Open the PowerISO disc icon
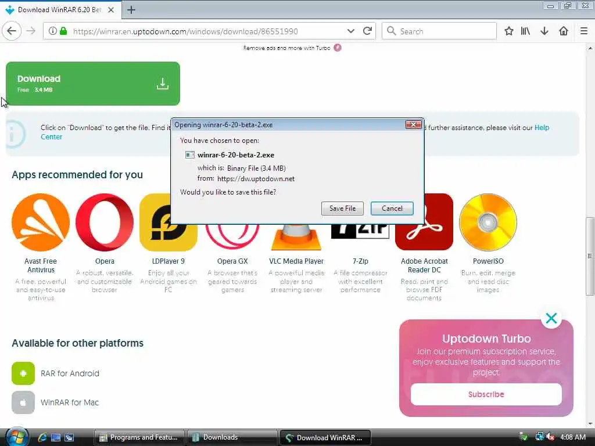The width and height of the screenshot is (595, 446). pyautogui.click(x=488, y=222)
